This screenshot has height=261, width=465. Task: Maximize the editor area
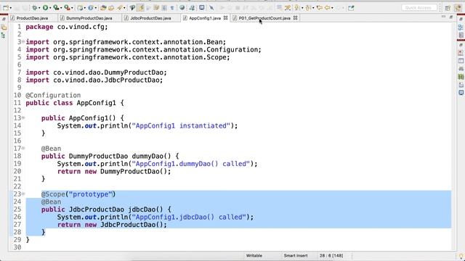(x=451, y=17)
